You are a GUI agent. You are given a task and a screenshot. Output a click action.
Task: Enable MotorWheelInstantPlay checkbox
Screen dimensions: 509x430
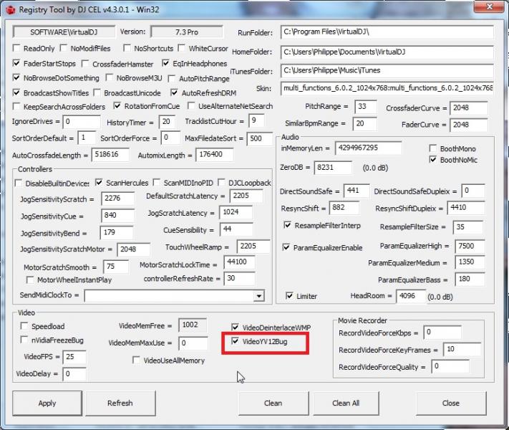tap(30, 279)
